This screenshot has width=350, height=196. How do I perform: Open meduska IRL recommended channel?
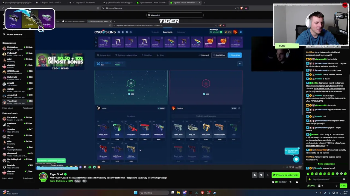point(17,124)
